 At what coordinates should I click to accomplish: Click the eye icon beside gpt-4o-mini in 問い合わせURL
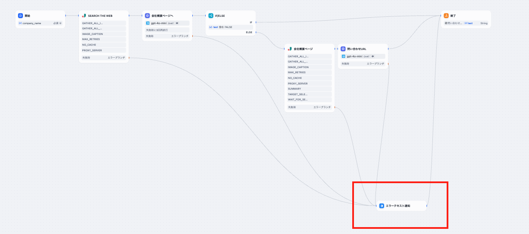click(372, 56)
